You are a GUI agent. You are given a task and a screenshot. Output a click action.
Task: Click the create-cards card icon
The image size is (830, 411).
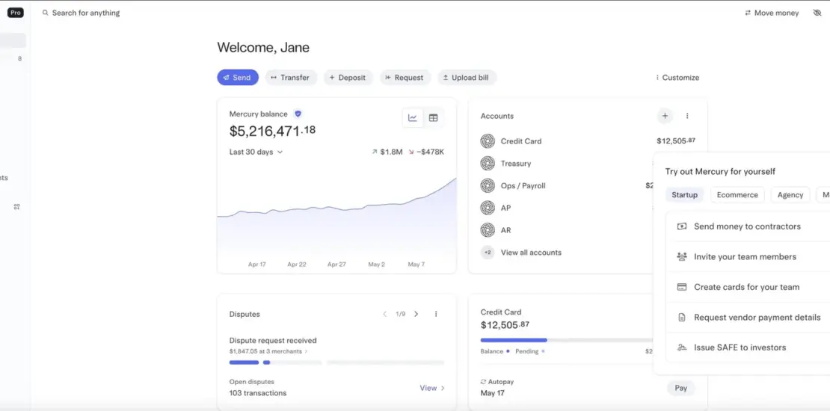pyautogui.click(x=682, y=287)
